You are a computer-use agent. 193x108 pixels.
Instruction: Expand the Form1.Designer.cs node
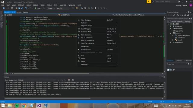click(x=173, y=35)
